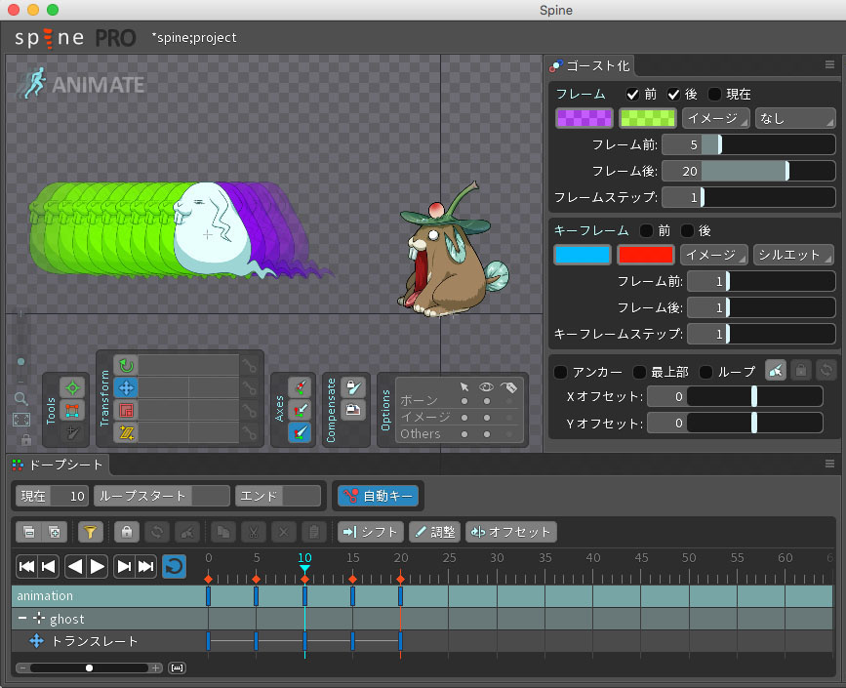This screenshot has width=846, height=688.
Task: Click the red keyframe color swatch
Action: coord(646,255)
